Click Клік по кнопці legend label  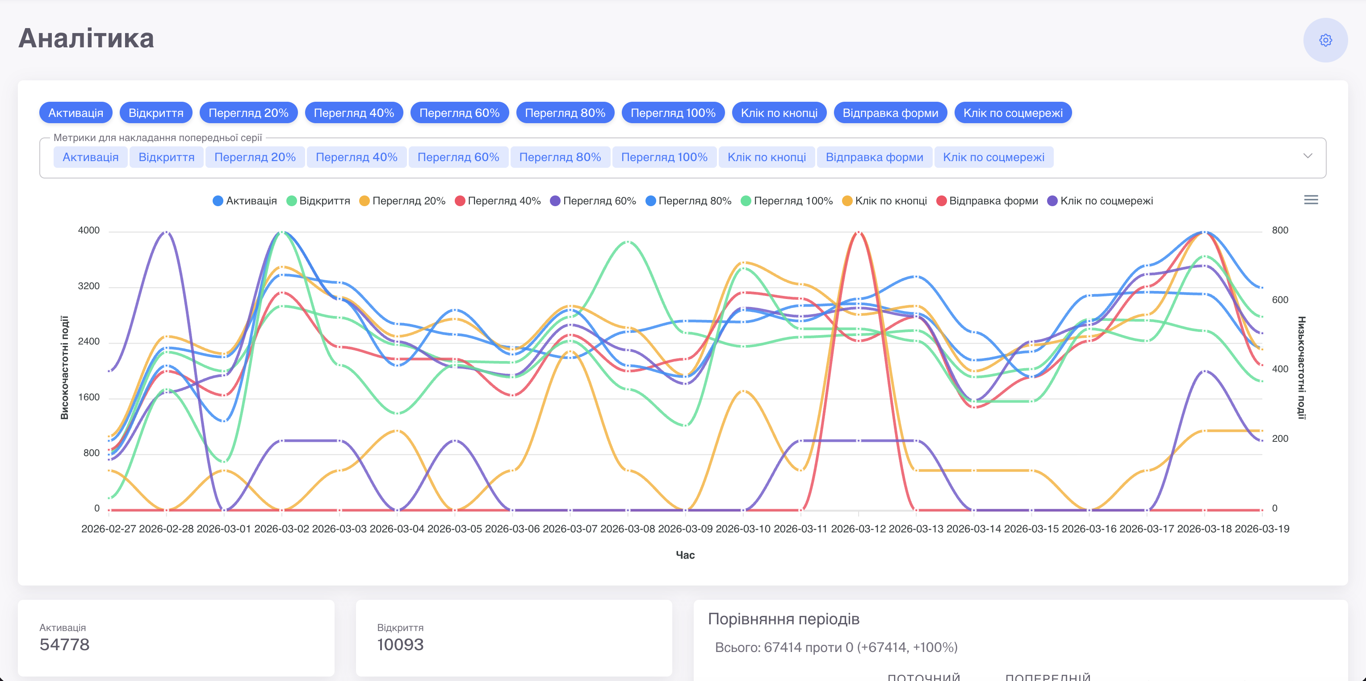tap(891, 201)
